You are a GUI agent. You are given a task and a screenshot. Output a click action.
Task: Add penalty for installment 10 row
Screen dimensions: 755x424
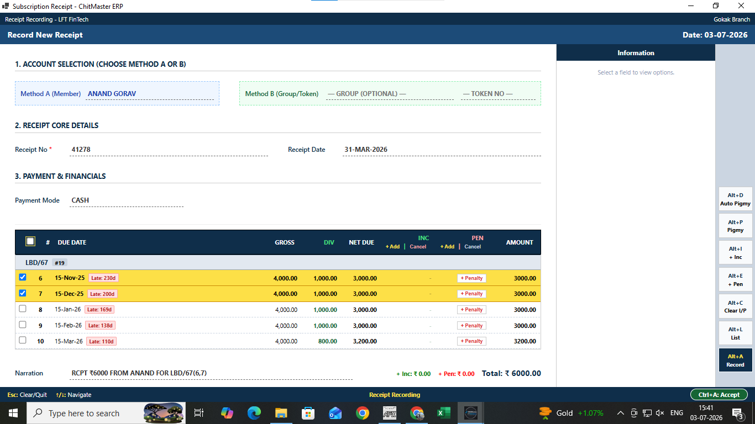click(471, 341)
